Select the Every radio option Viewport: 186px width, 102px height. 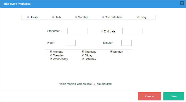click(138, 17)
